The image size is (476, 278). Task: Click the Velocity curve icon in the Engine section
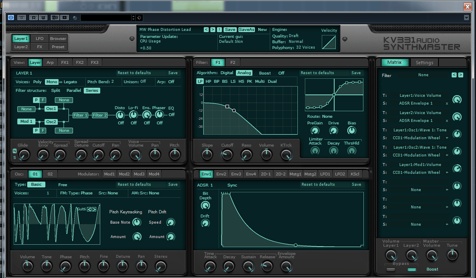coord(328,41)
